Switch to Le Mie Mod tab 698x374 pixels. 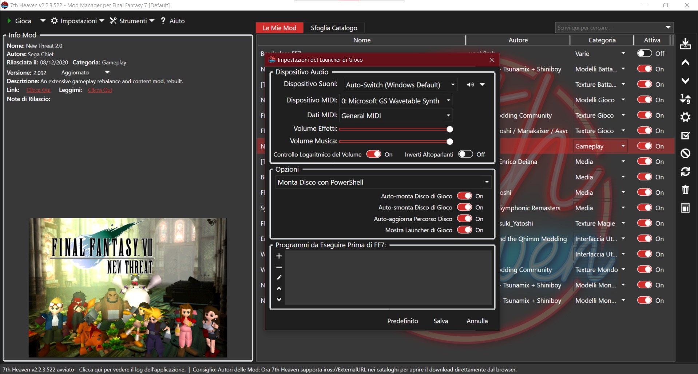(279, 28)
